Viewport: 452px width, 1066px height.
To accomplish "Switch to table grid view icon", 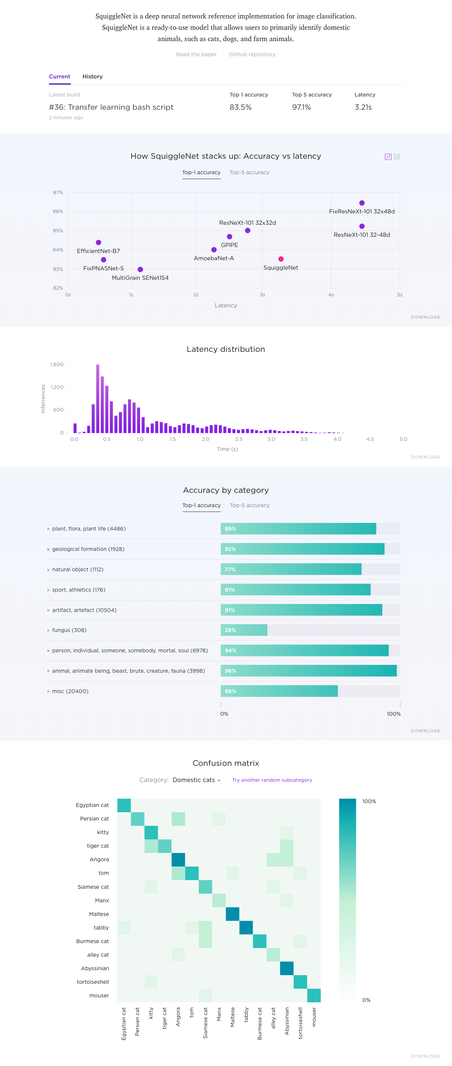I will pyautogui.click(x=397, y=156).
